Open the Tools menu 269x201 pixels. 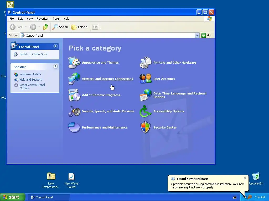click(x=56, y=19)
